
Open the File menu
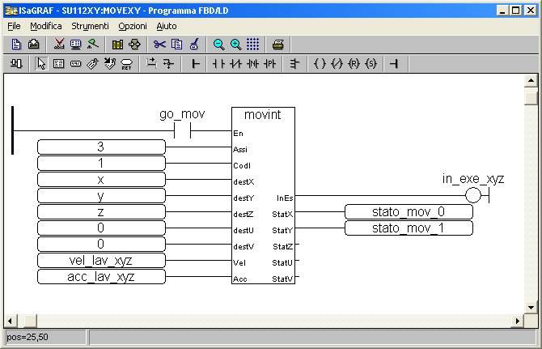coord(14,26)
